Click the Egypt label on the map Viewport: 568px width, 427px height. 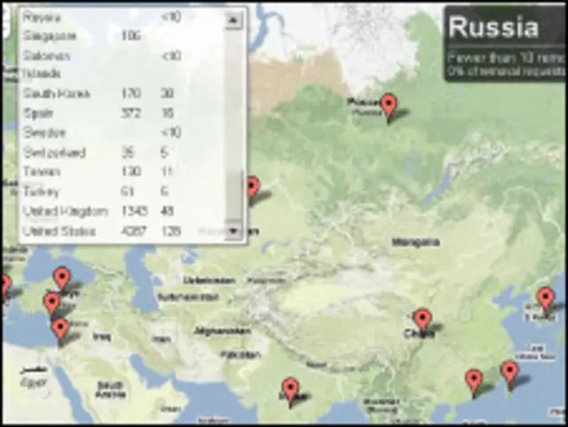[34, 382]
